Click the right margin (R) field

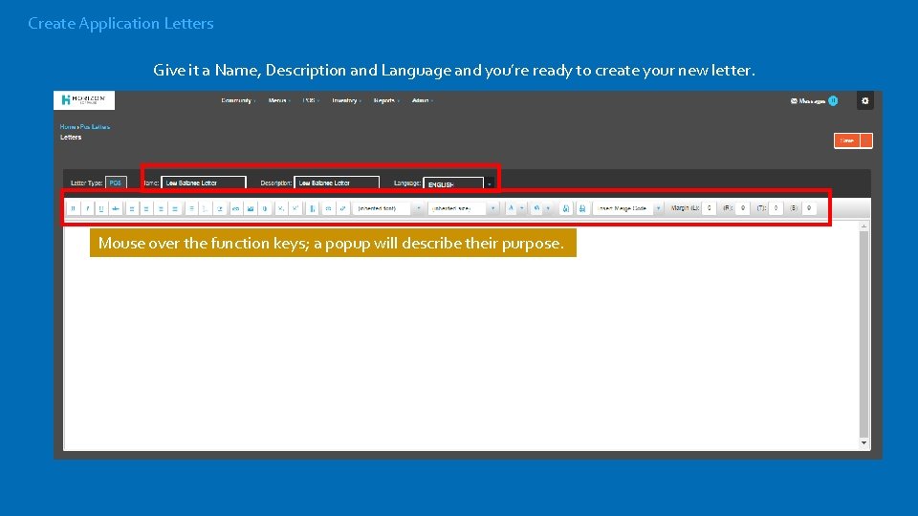pyautogui.click(x=742, y=208)
